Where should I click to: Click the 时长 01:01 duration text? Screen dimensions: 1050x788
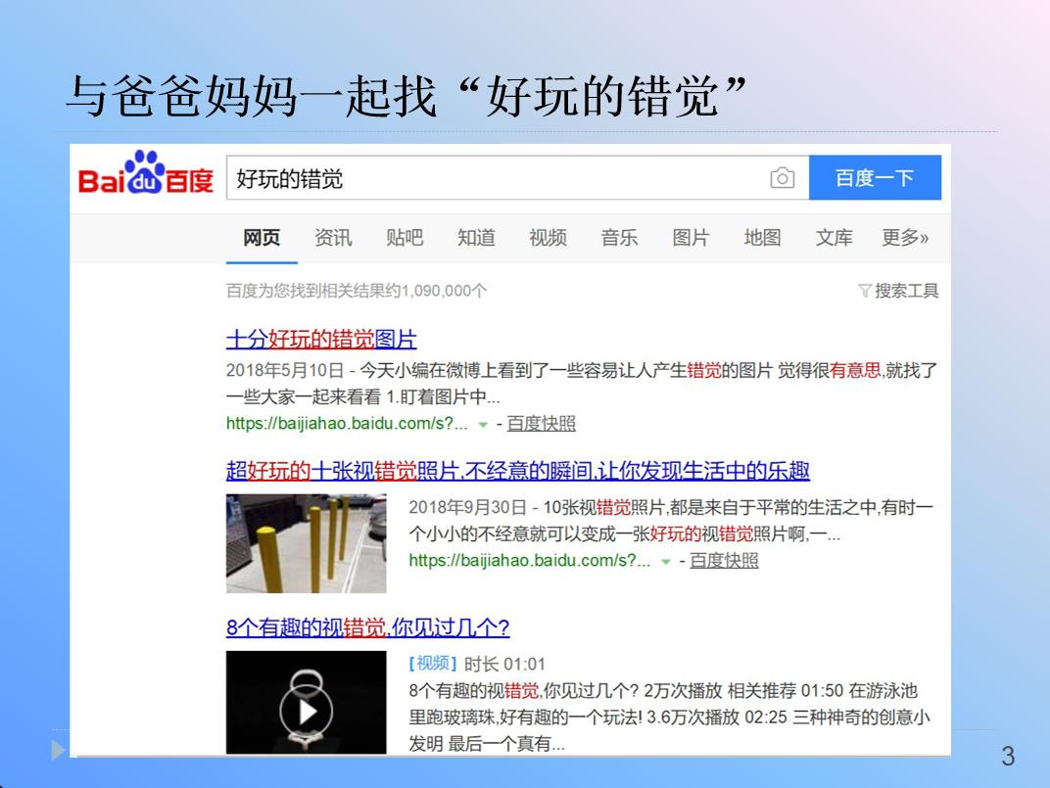tap(504, 664)
